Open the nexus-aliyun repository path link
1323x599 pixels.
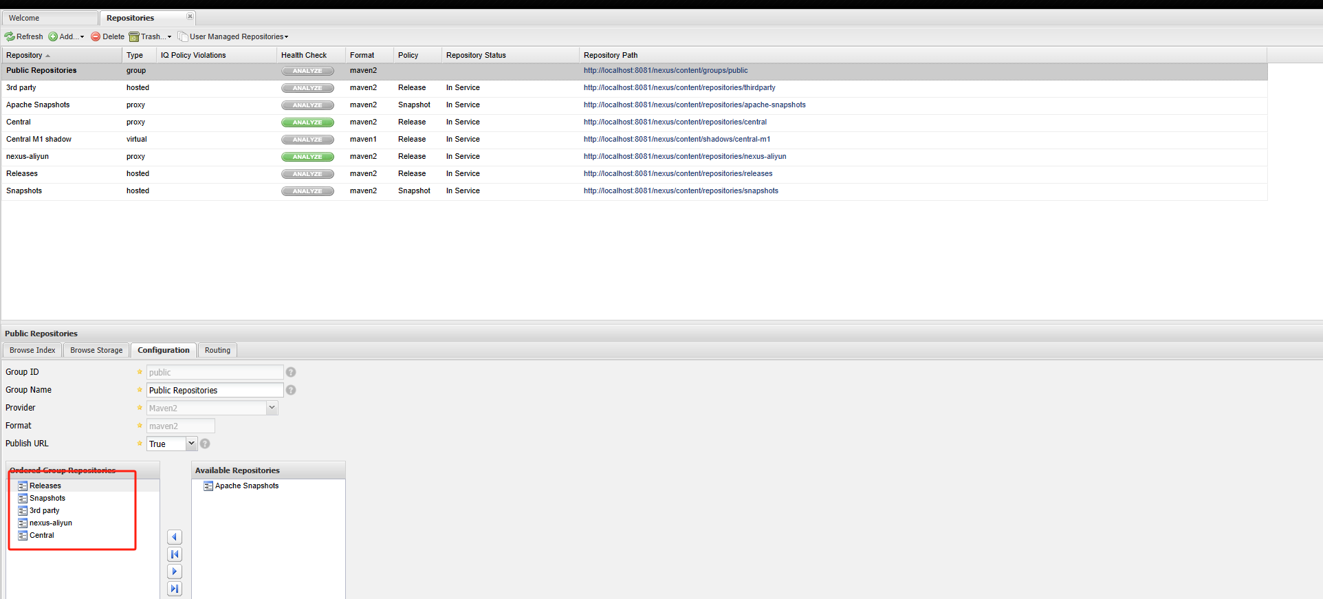pos(684,156)
